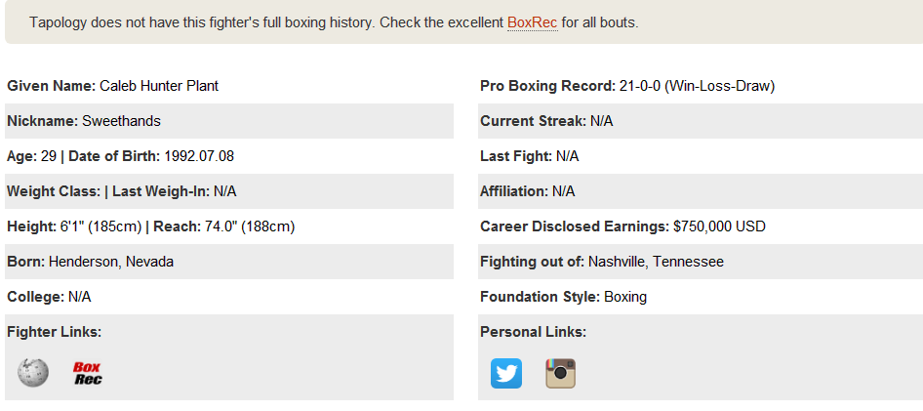Open the Wikipedia globe icon under Fighter Links
This screenshot has width=923, height=411.
[33, 373]
